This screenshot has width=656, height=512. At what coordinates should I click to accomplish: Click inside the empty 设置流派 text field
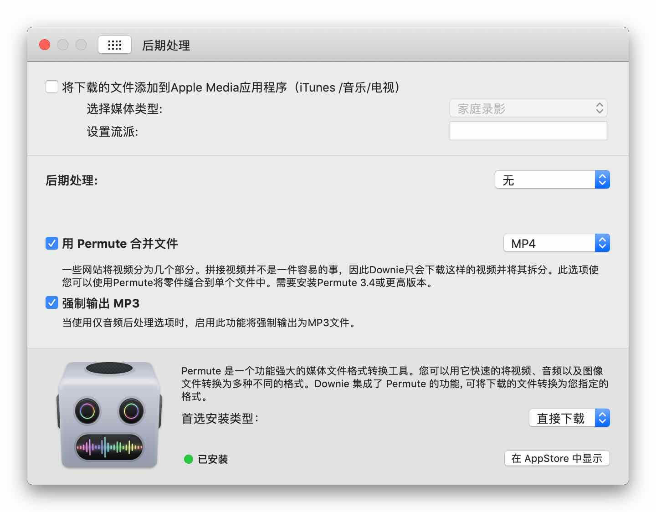(528, 131)
